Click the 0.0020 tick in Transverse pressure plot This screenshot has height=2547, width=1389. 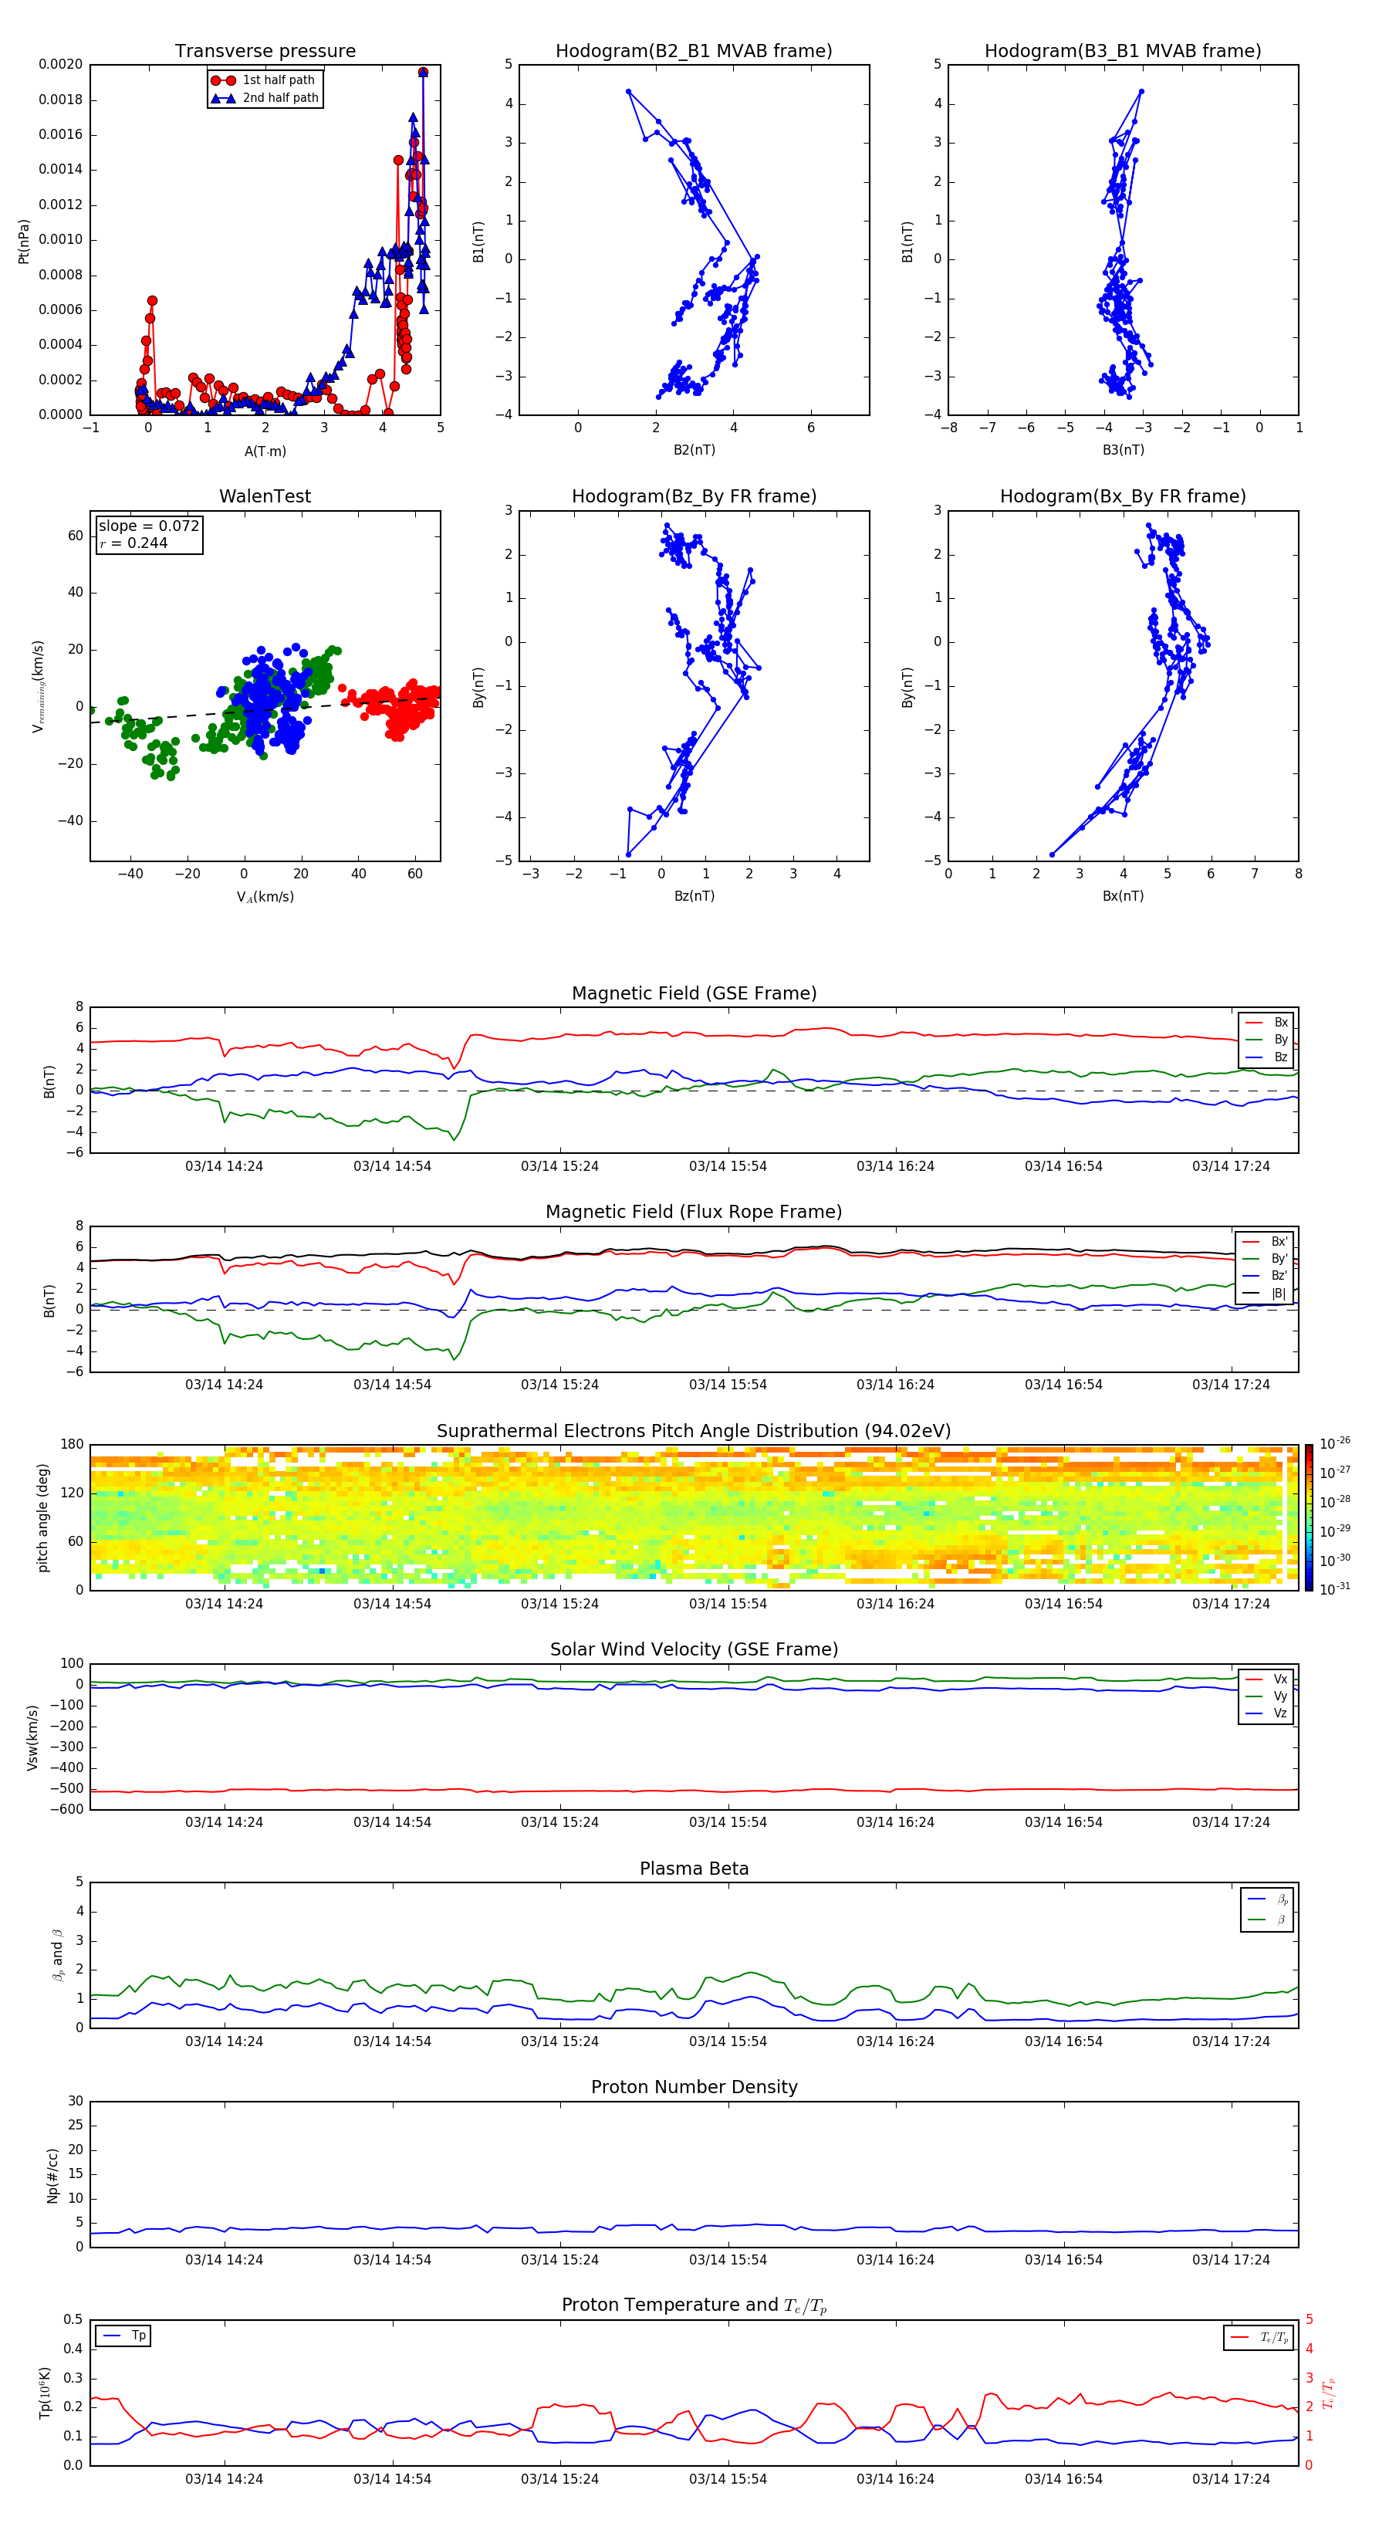(60, 64)
